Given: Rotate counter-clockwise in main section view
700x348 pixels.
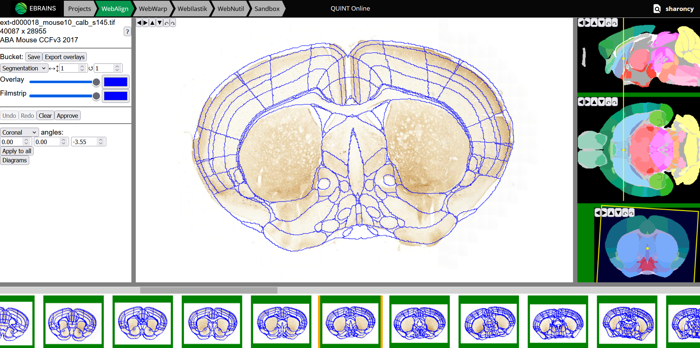Looking at the screenshot, I should (x=166, y=23).
